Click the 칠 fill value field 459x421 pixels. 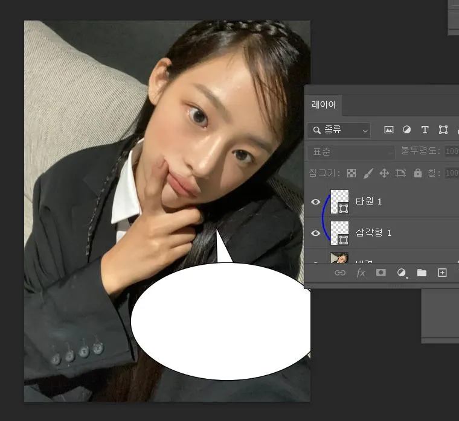coord(452,173)
